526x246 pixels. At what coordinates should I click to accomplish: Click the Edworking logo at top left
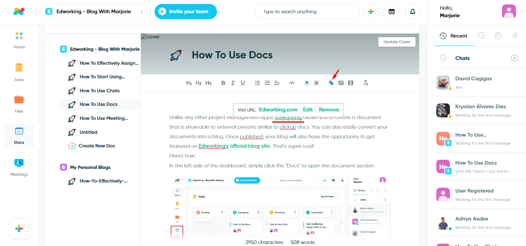(x=19, y=12)
